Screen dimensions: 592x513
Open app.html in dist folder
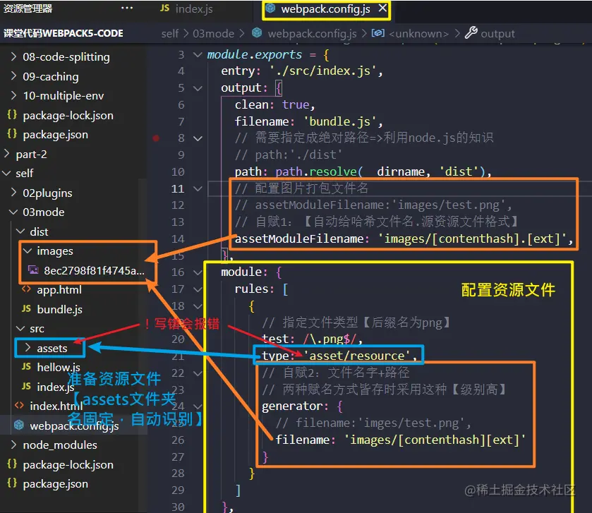[59, 290]
